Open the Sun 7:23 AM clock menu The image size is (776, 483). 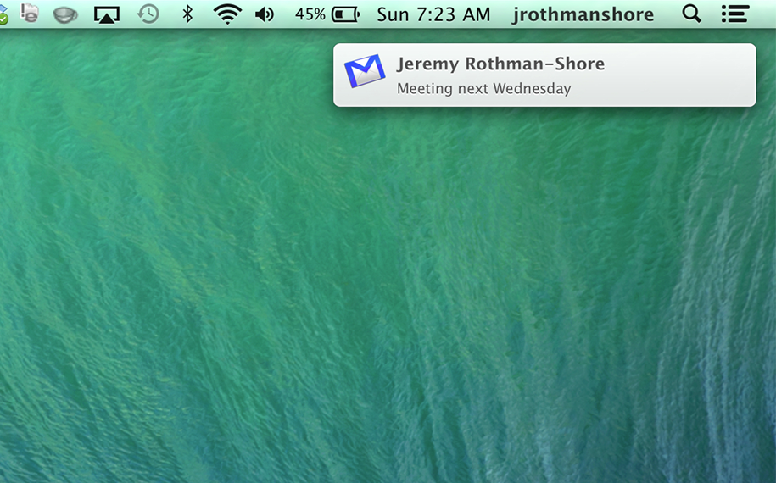[x=433, y=14]
